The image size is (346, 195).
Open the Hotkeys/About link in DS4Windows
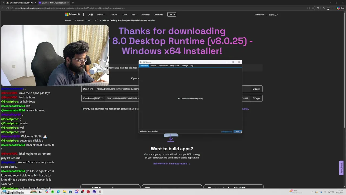227,131
